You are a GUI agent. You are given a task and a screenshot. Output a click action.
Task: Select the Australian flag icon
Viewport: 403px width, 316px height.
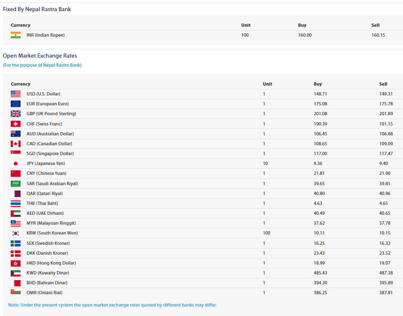(16, 134)
